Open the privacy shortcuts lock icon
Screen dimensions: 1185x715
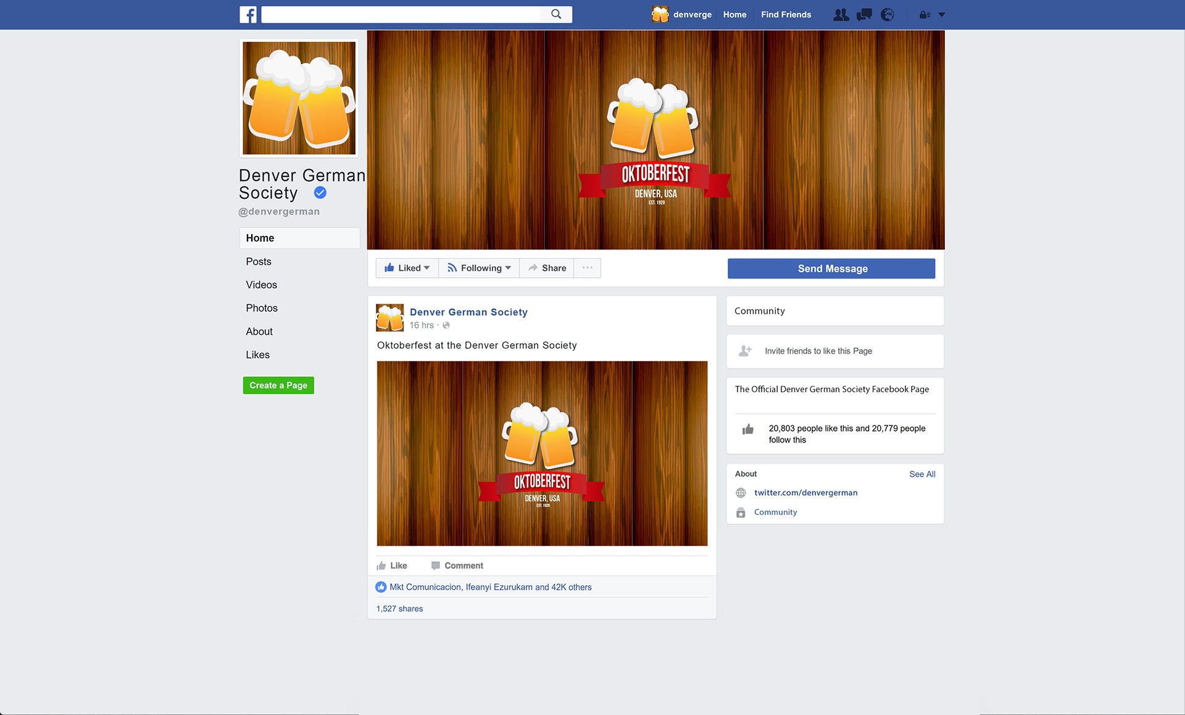pyautogui.click(x=925, y=15)
